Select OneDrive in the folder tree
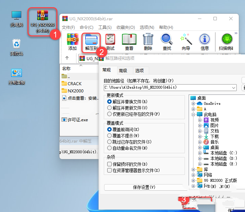The image size is (245, 212). click(209, 103)
